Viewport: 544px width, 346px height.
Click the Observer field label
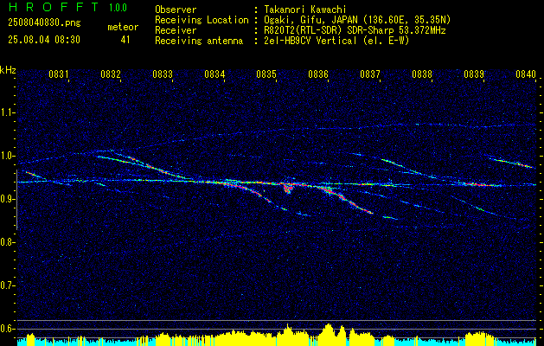point(176,10)
